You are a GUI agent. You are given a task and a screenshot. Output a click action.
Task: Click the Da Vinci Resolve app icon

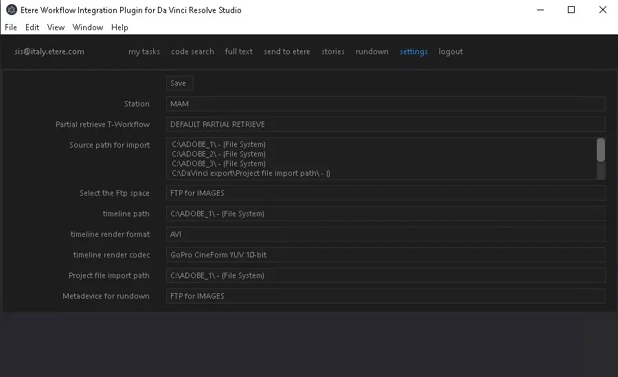[11, 10]
